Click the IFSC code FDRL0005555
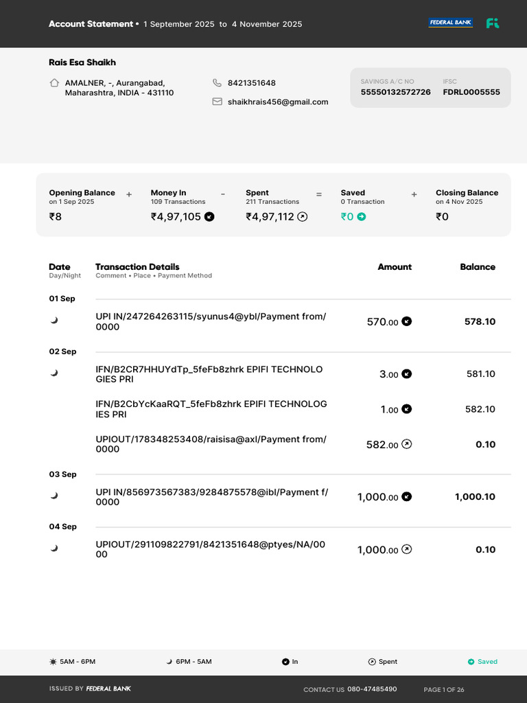527x703 pixels. 471,93
